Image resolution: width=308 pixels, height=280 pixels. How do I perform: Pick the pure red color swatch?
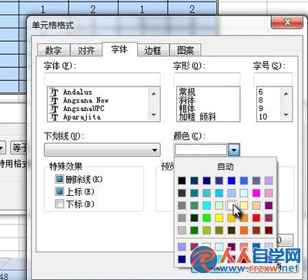pyautogui.click(x=256, y=218)
